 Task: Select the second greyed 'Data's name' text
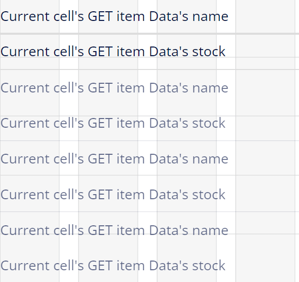[x=189, y=159]
